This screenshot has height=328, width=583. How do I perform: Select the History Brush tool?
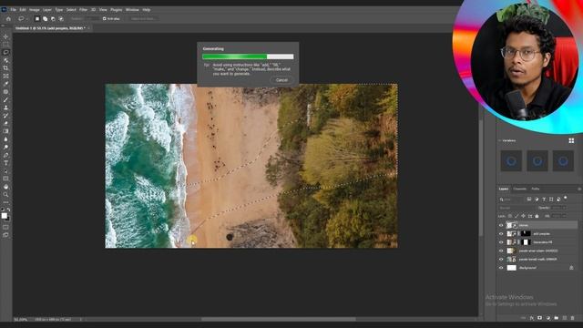coord(5,116)
